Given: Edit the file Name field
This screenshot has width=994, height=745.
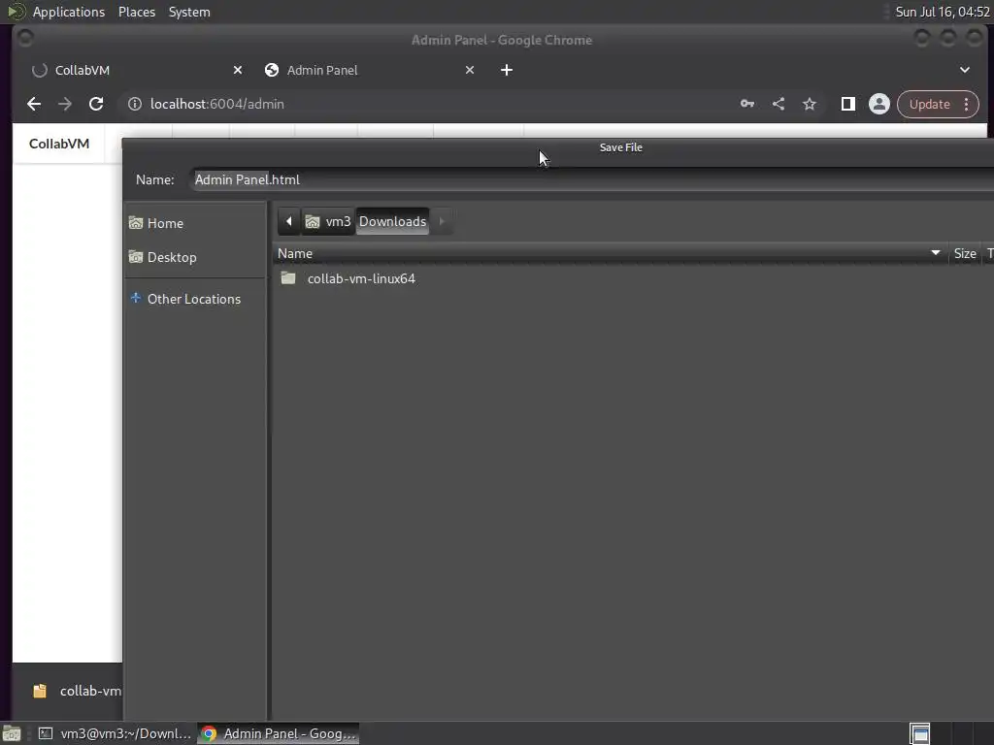Looking at the screenshot, I should pyautogui.click(x=593, y=179).
